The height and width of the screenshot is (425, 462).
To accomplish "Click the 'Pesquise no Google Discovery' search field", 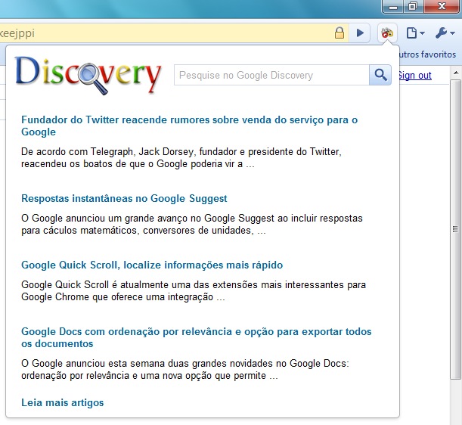I will 271,75.
